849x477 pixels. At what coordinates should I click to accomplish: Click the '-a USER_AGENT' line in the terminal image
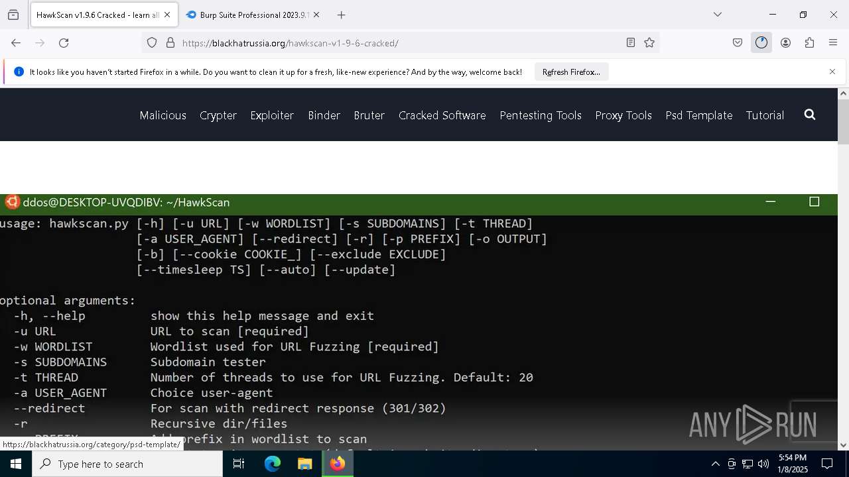(143, 393)
